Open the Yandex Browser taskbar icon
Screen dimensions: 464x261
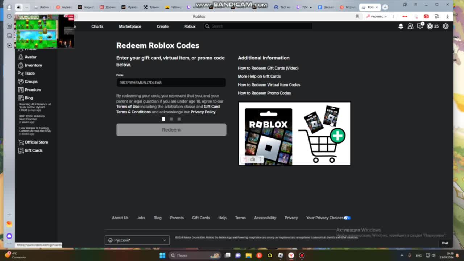(291, 255)
